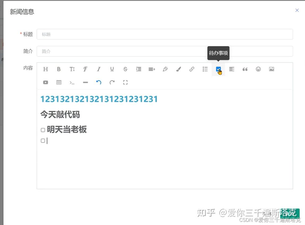
Task: Click into the 简介 input field
Action: click(x=165, y=51)
